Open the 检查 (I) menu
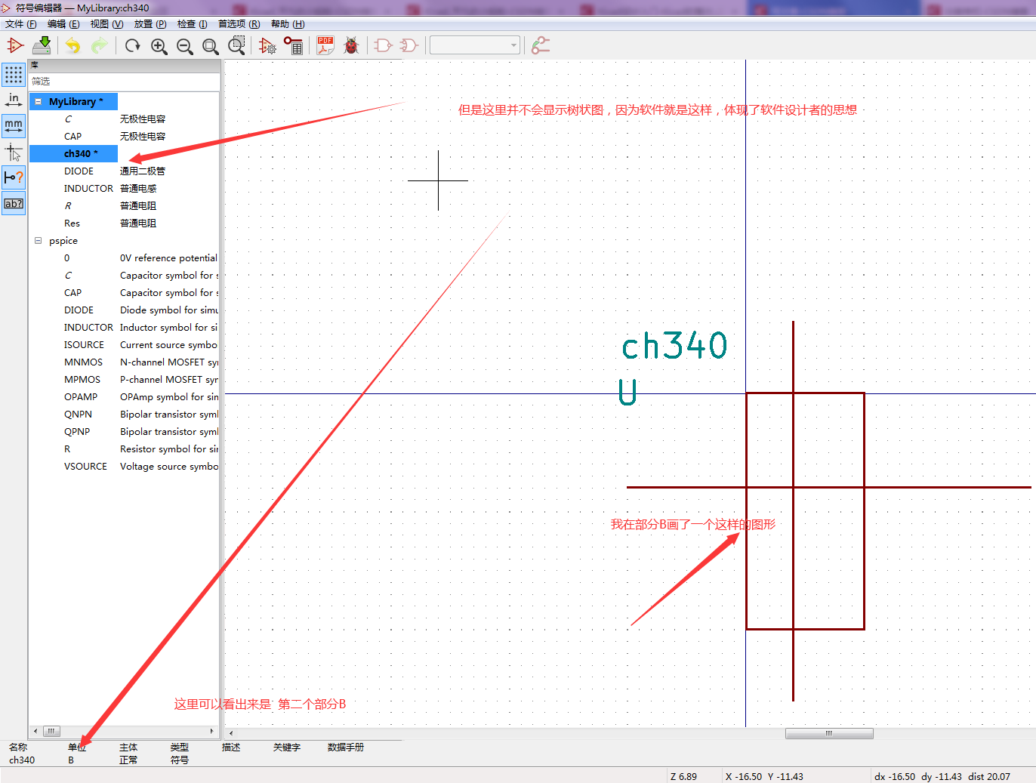Screen dimensions: 1036x783 click(192, 24)
